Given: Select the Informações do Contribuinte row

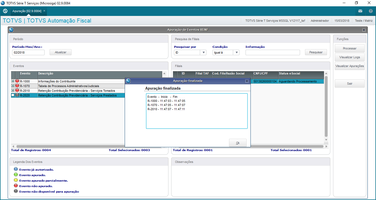Looking at the screenshot, I should point(68,81).
